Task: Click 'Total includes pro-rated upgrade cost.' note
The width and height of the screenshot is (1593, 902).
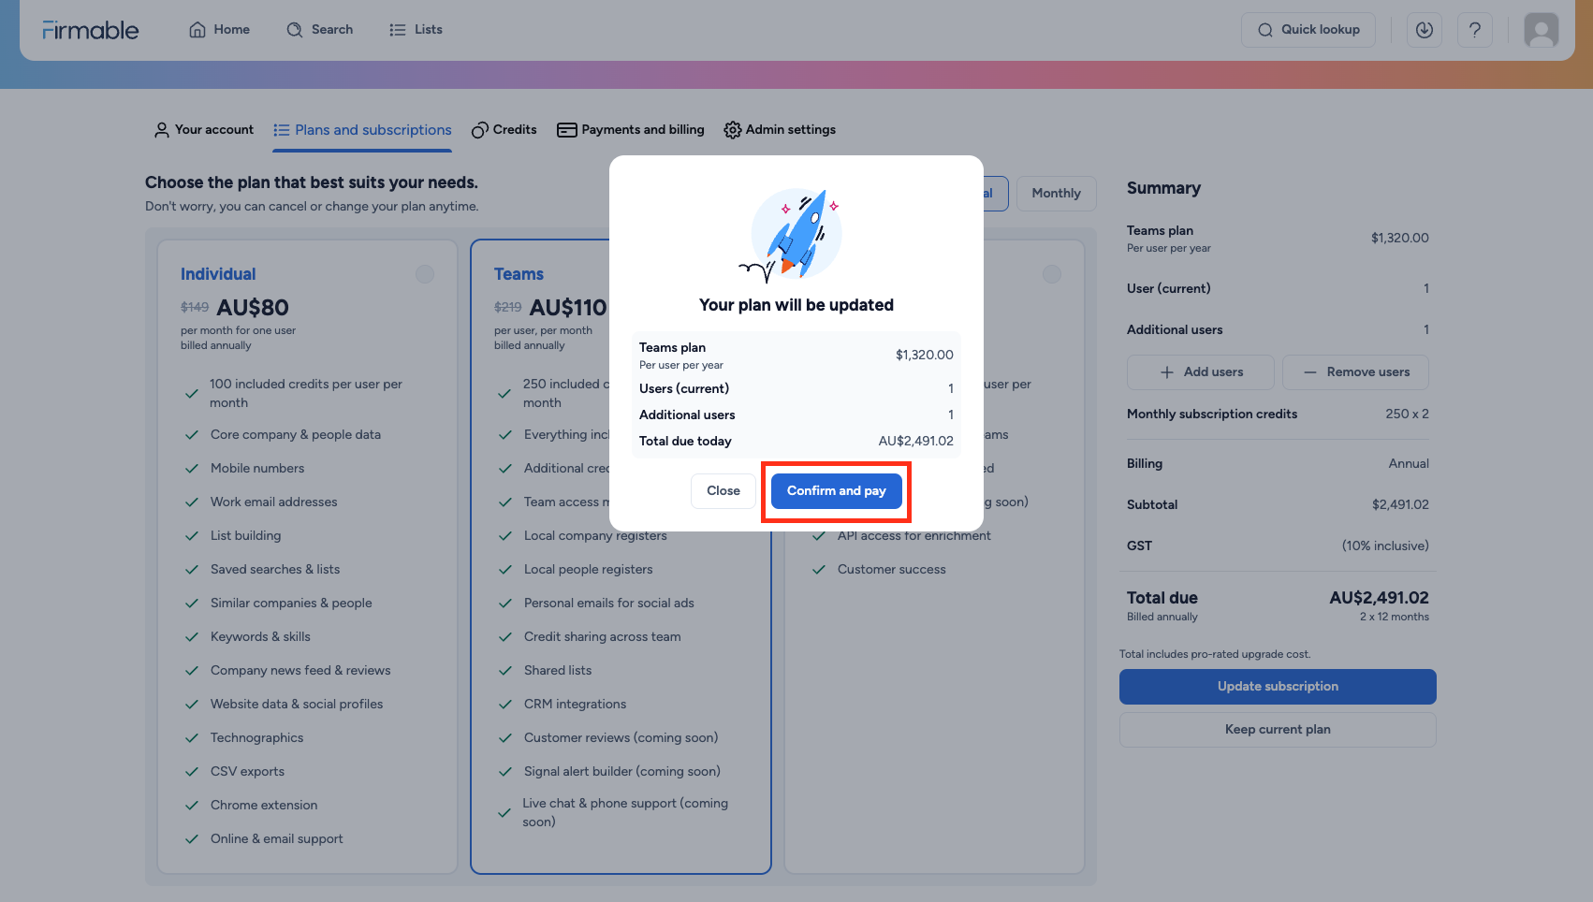Action: pos(1215,655)
